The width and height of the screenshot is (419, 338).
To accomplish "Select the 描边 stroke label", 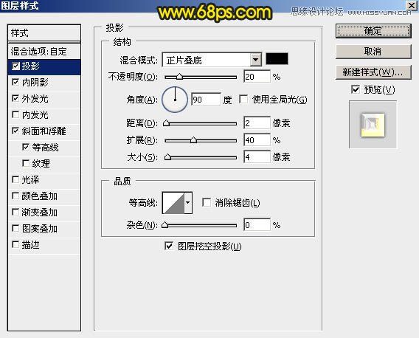I will coord(30,245).
